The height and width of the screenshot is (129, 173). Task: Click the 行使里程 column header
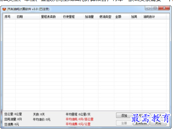[x=73, y=17]
